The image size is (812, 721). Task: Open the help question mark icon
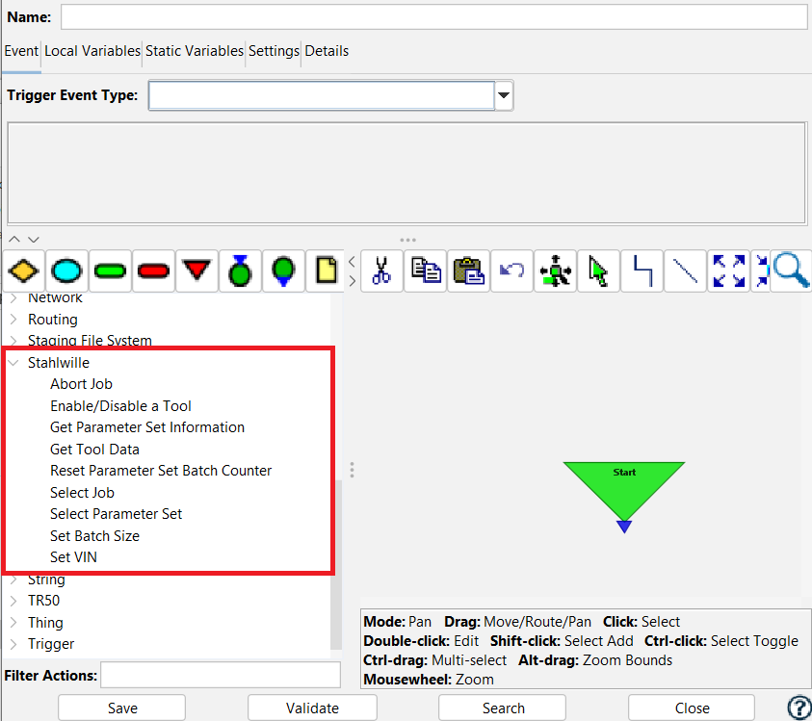point(799,708)
